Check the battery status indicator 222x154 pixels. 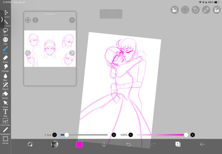[x=217, y=2]
